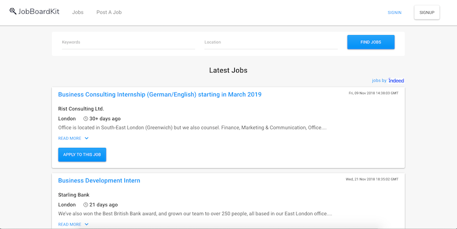
Task: Open Business Development Intern job title link
Action: (x=99, y=181)
